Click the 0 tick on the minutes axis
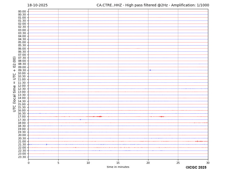Image resolution: width=236 pixels, height=177 pixels. coord(29,163)
